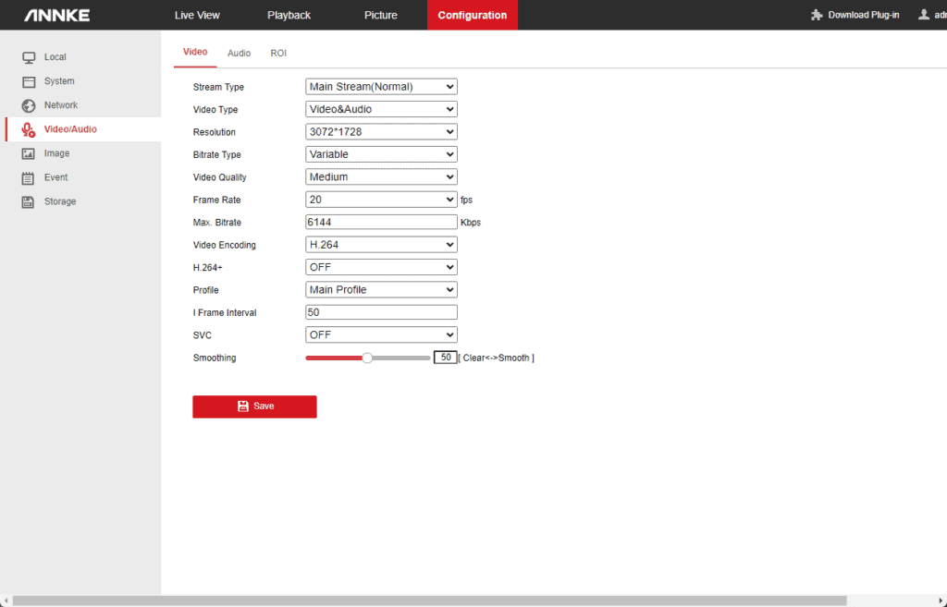
Task: Choose a different Frame Rate dropdown value
Action: 381,200
